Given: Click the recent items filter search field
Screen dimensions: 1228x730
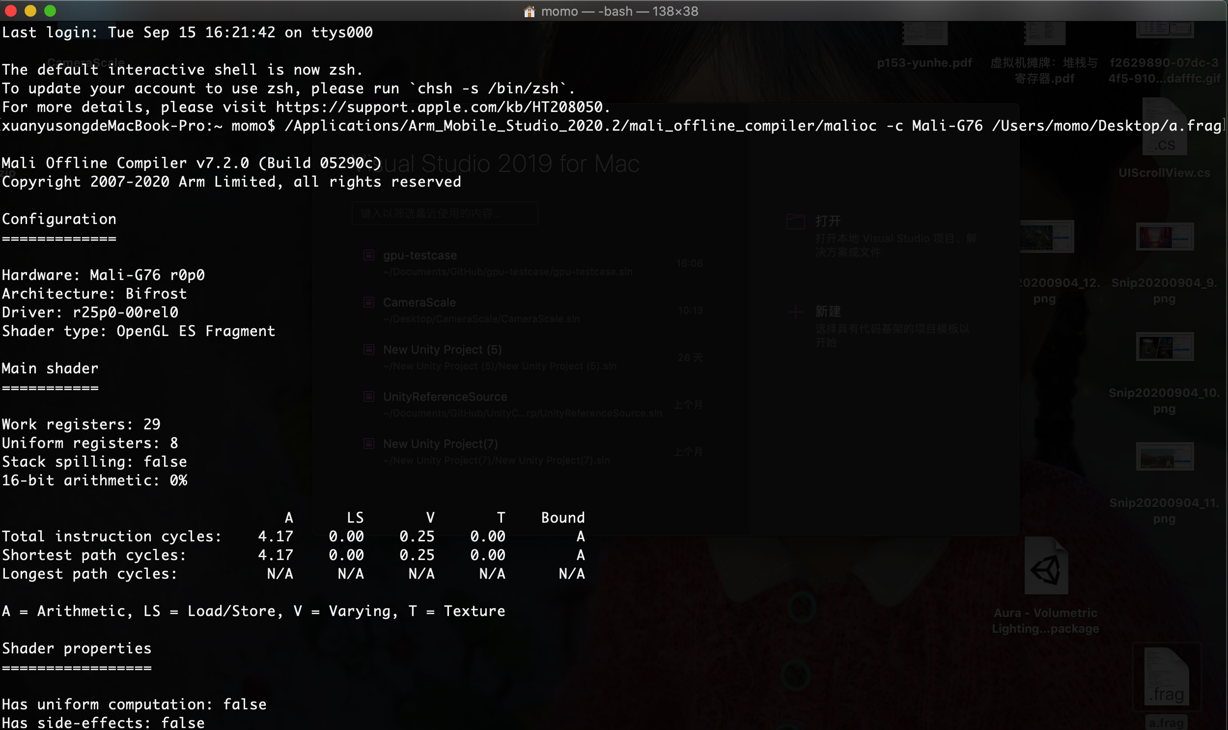Looking at the screenshot, I should coord(445,214).
